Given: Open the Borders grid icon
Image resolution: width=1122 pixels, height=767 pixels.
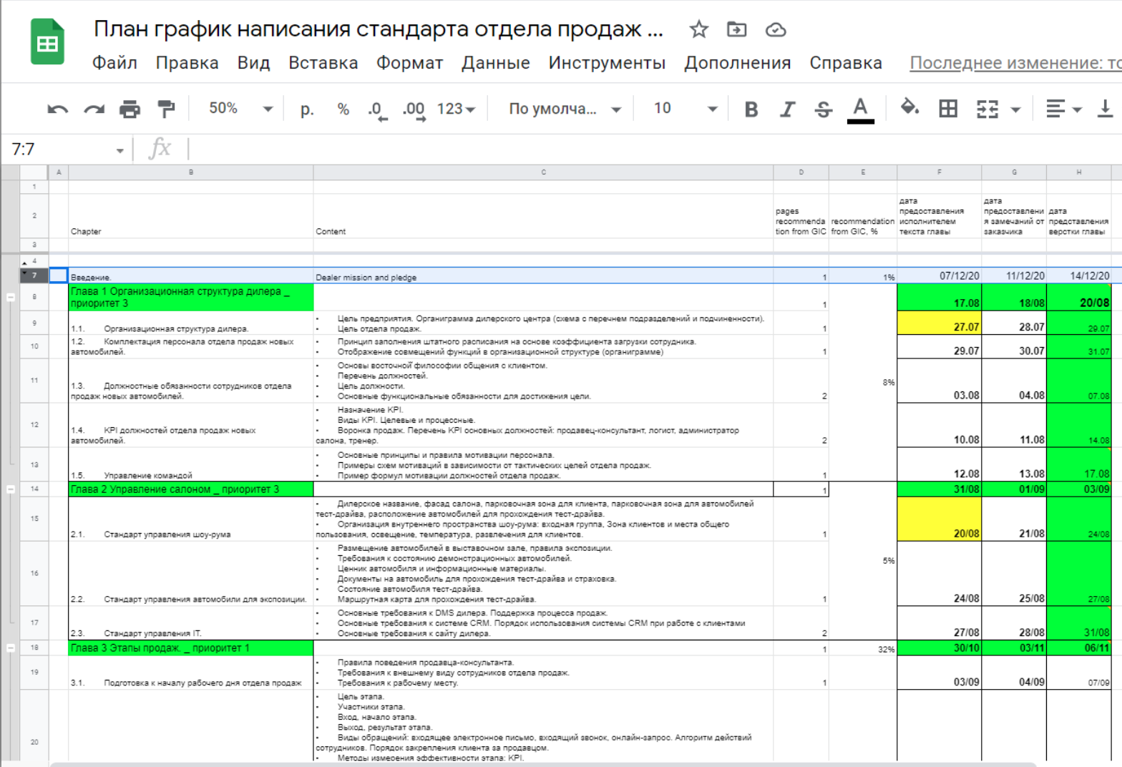Looking at the screenshot, I should 948,109.
